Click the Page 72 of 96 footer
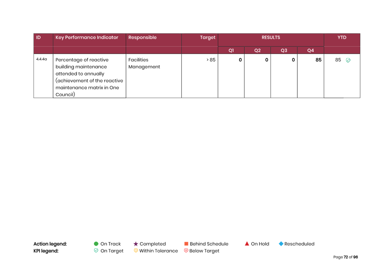 pyautogui.click(x=345, y=257)
